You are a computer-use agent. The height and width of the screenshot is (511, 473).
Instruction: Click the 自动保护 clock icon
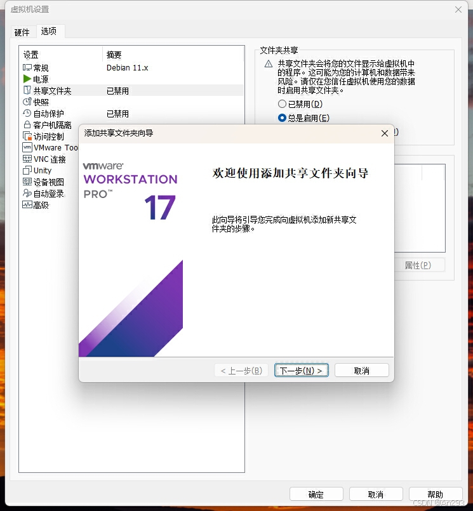coord(27,113)
